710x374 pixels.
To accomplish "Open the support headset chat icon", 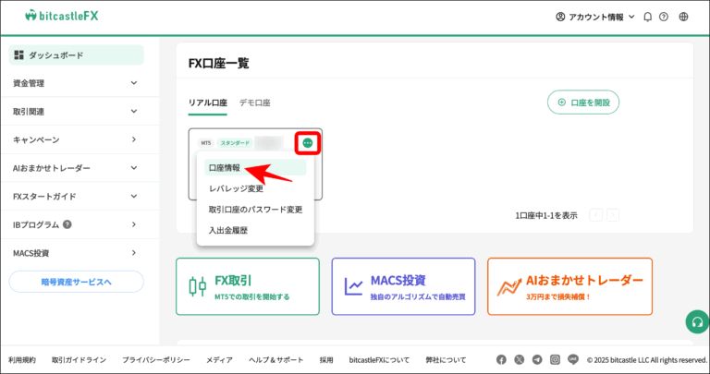I will point(697,321).
